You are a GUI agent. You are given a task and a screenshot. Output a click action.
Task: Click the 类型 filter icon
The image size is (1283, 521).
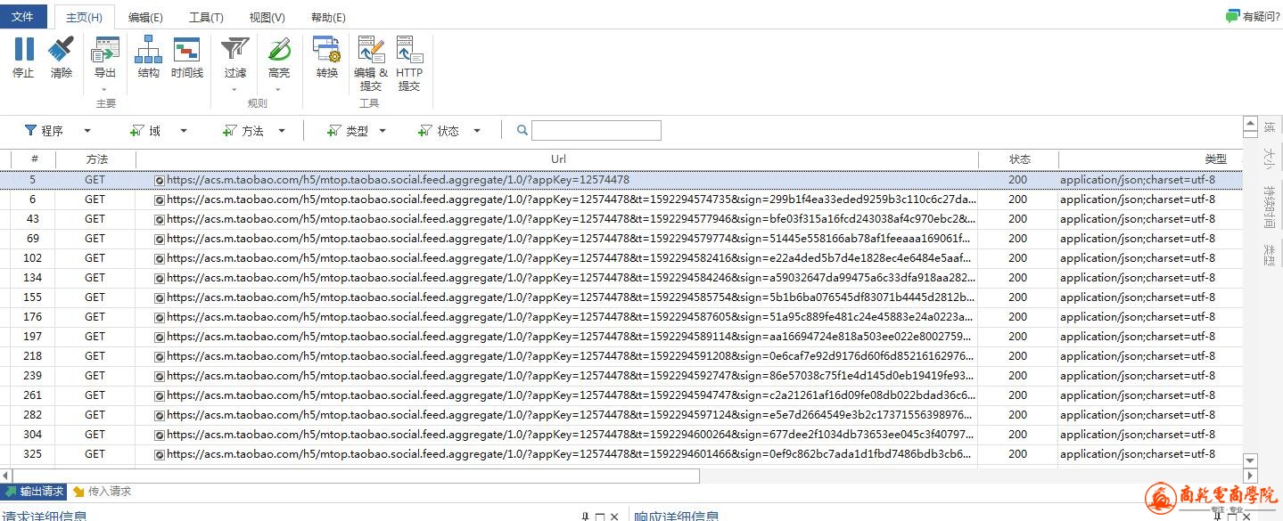click(x=334, y=131)
